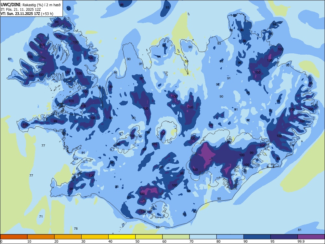This screenshot has height=244, width=325.
Task: Click the '60' legend scale label
Action: tap(164, 241)
